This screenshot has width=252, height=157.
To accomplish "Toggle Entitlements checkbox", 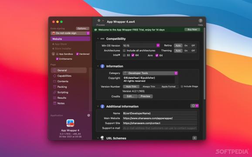I will pos(57,59).
